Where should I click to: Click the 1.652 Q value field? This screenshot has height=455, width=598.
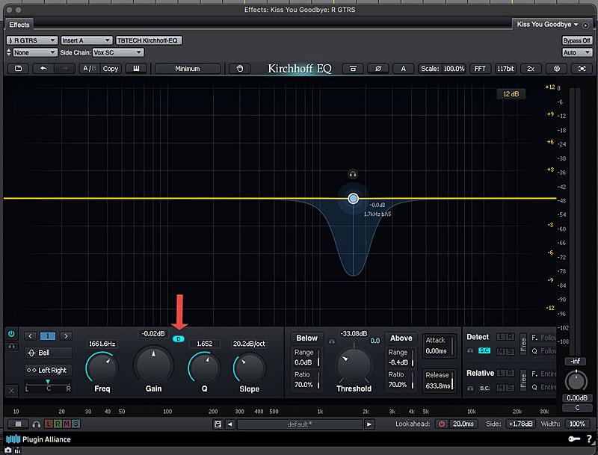(204, 344)
